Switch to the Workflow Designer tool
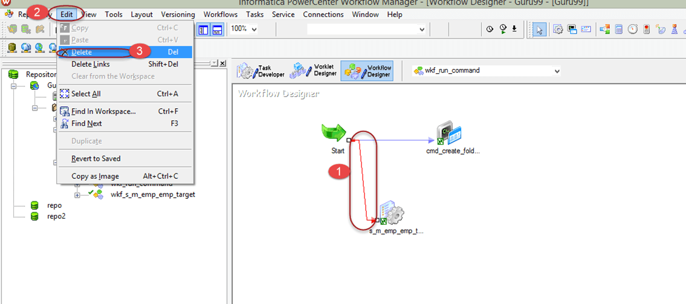The image size is (686, 304). tap(367, 71)
